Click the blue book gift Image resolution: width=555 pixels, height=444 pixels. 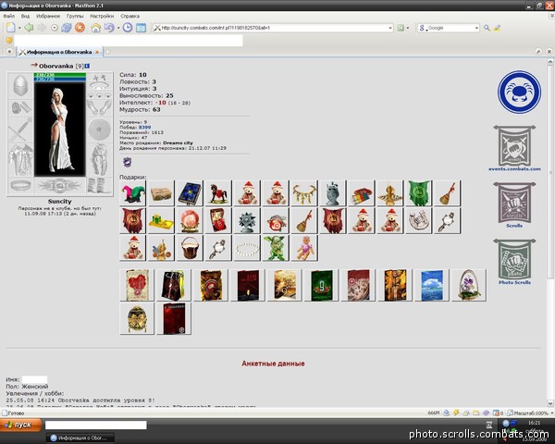(x=190, y=193)
